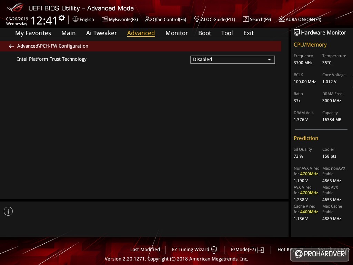Click Advanced\PCH-FW Configuration breadcrumb text

pyautogui.click(x=53, y=46)
